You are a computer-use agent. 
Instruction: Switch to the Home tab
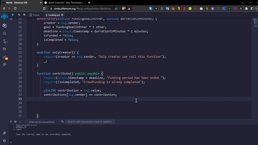click(x=34, y=15)
